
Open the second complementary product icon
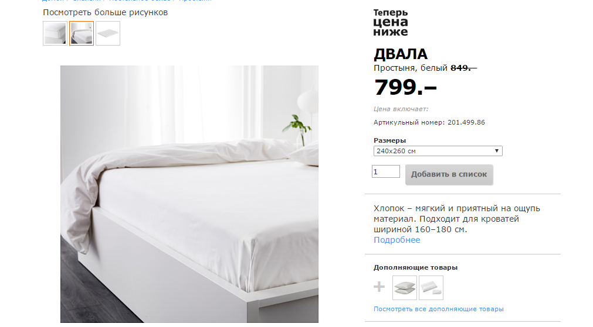[431, 288]
